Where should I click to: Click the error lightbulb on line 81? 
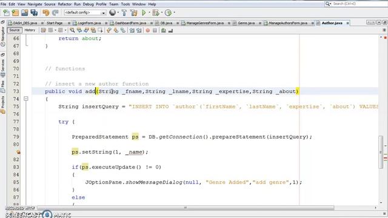(x=18, y=152)
